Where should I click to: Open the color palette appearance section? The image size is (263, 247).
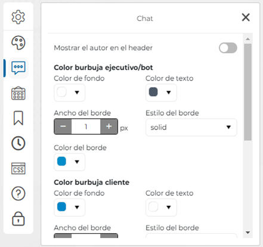coord(18,42)
